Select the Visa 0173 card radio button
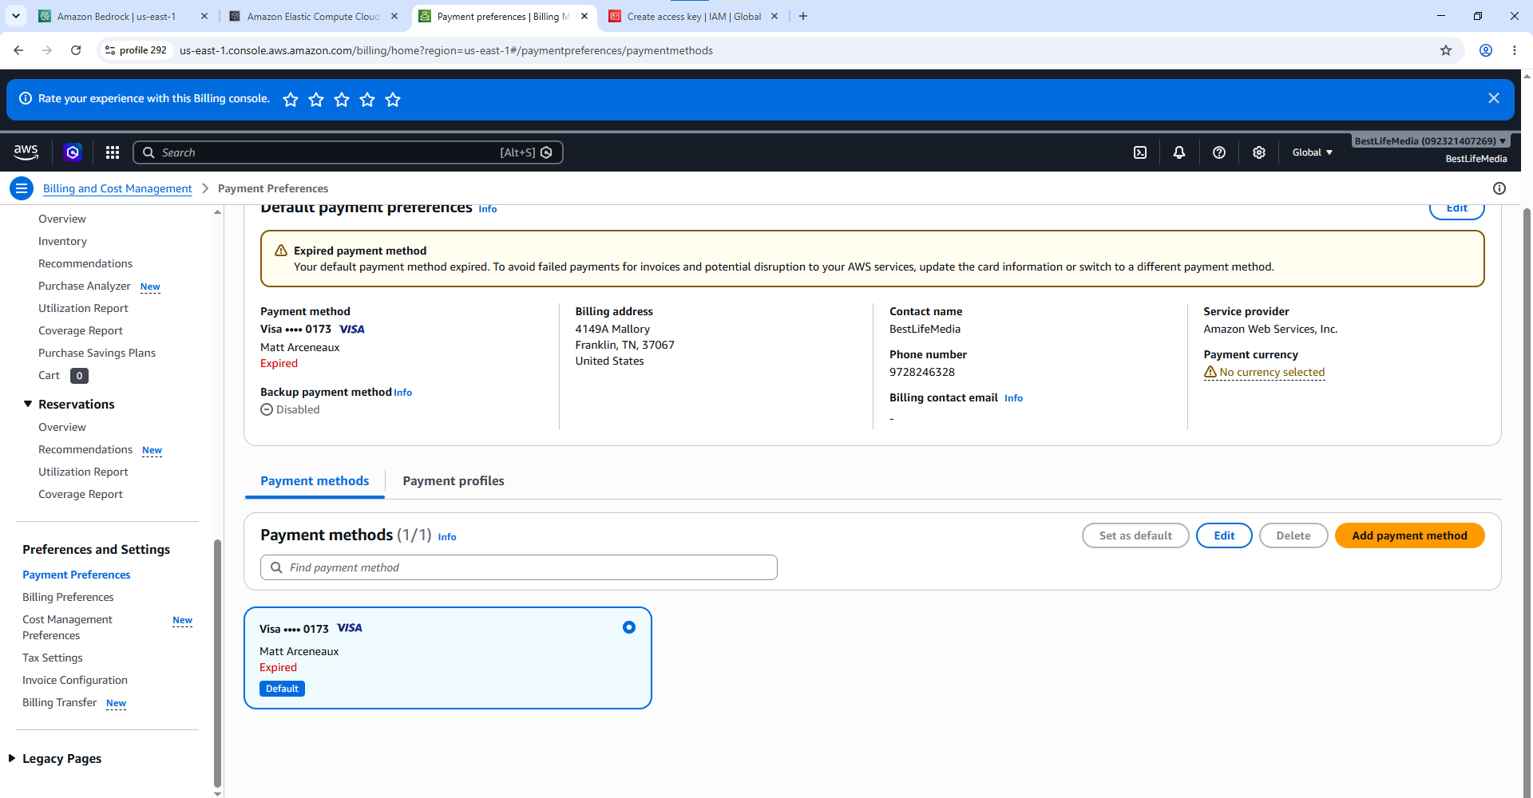Image resolution: width=1533 pixels, height=798 pixels. click(629, 627)
